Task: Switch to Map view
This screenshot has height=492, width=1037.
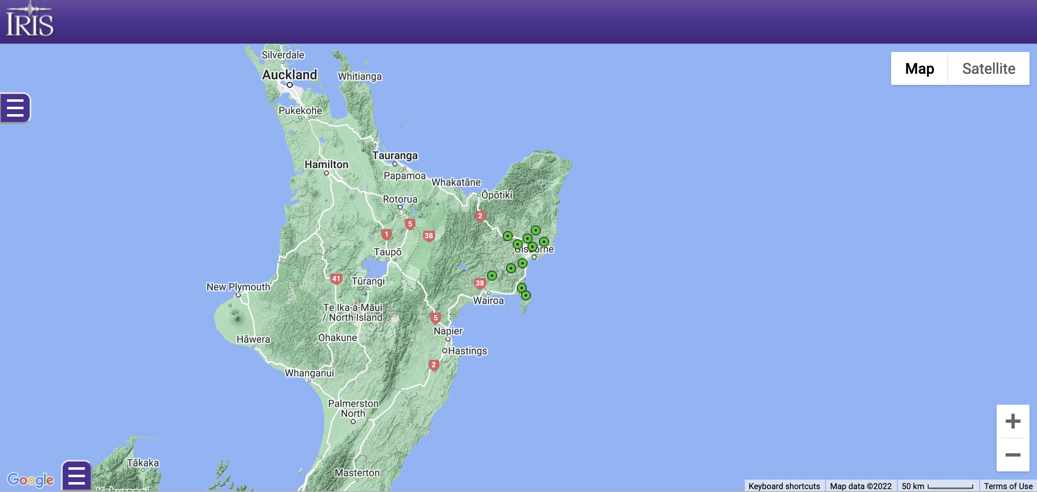Action: (920, 68)
